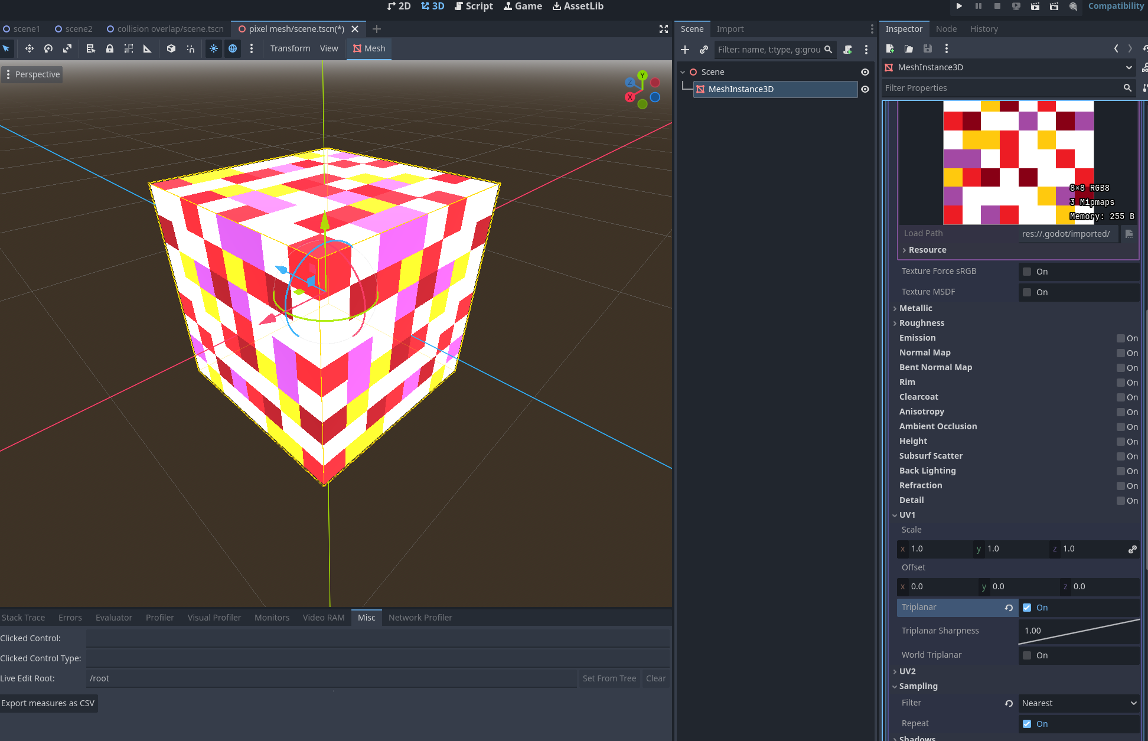Disable the Triplanar checkbox
This screenshot has height=741, width=1148.
pos(1027,608)
